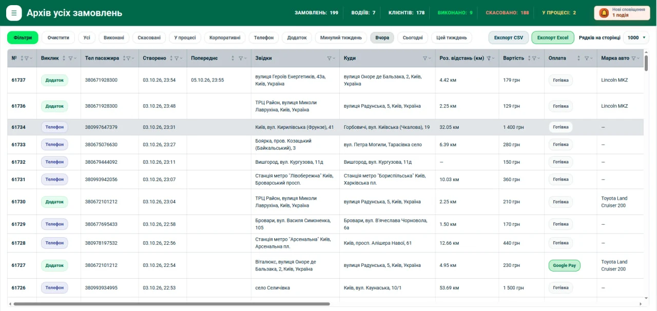Sort by Вартість column arrows
Viewport: 657px width, 311px height.
pyautogui.click(x=529, y=59)
